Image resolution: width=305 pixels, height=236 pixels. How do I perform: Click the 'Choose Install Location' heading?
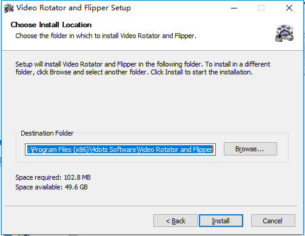click(51, 25)
